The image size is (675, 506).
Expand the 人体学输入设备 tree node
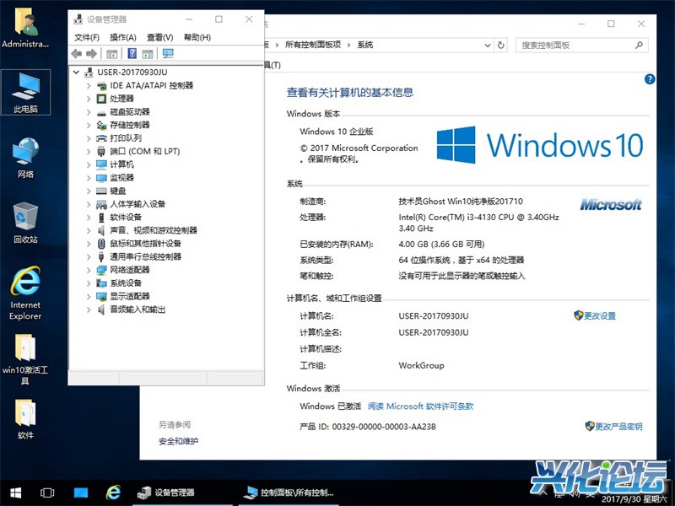click(x=89, y=204)
